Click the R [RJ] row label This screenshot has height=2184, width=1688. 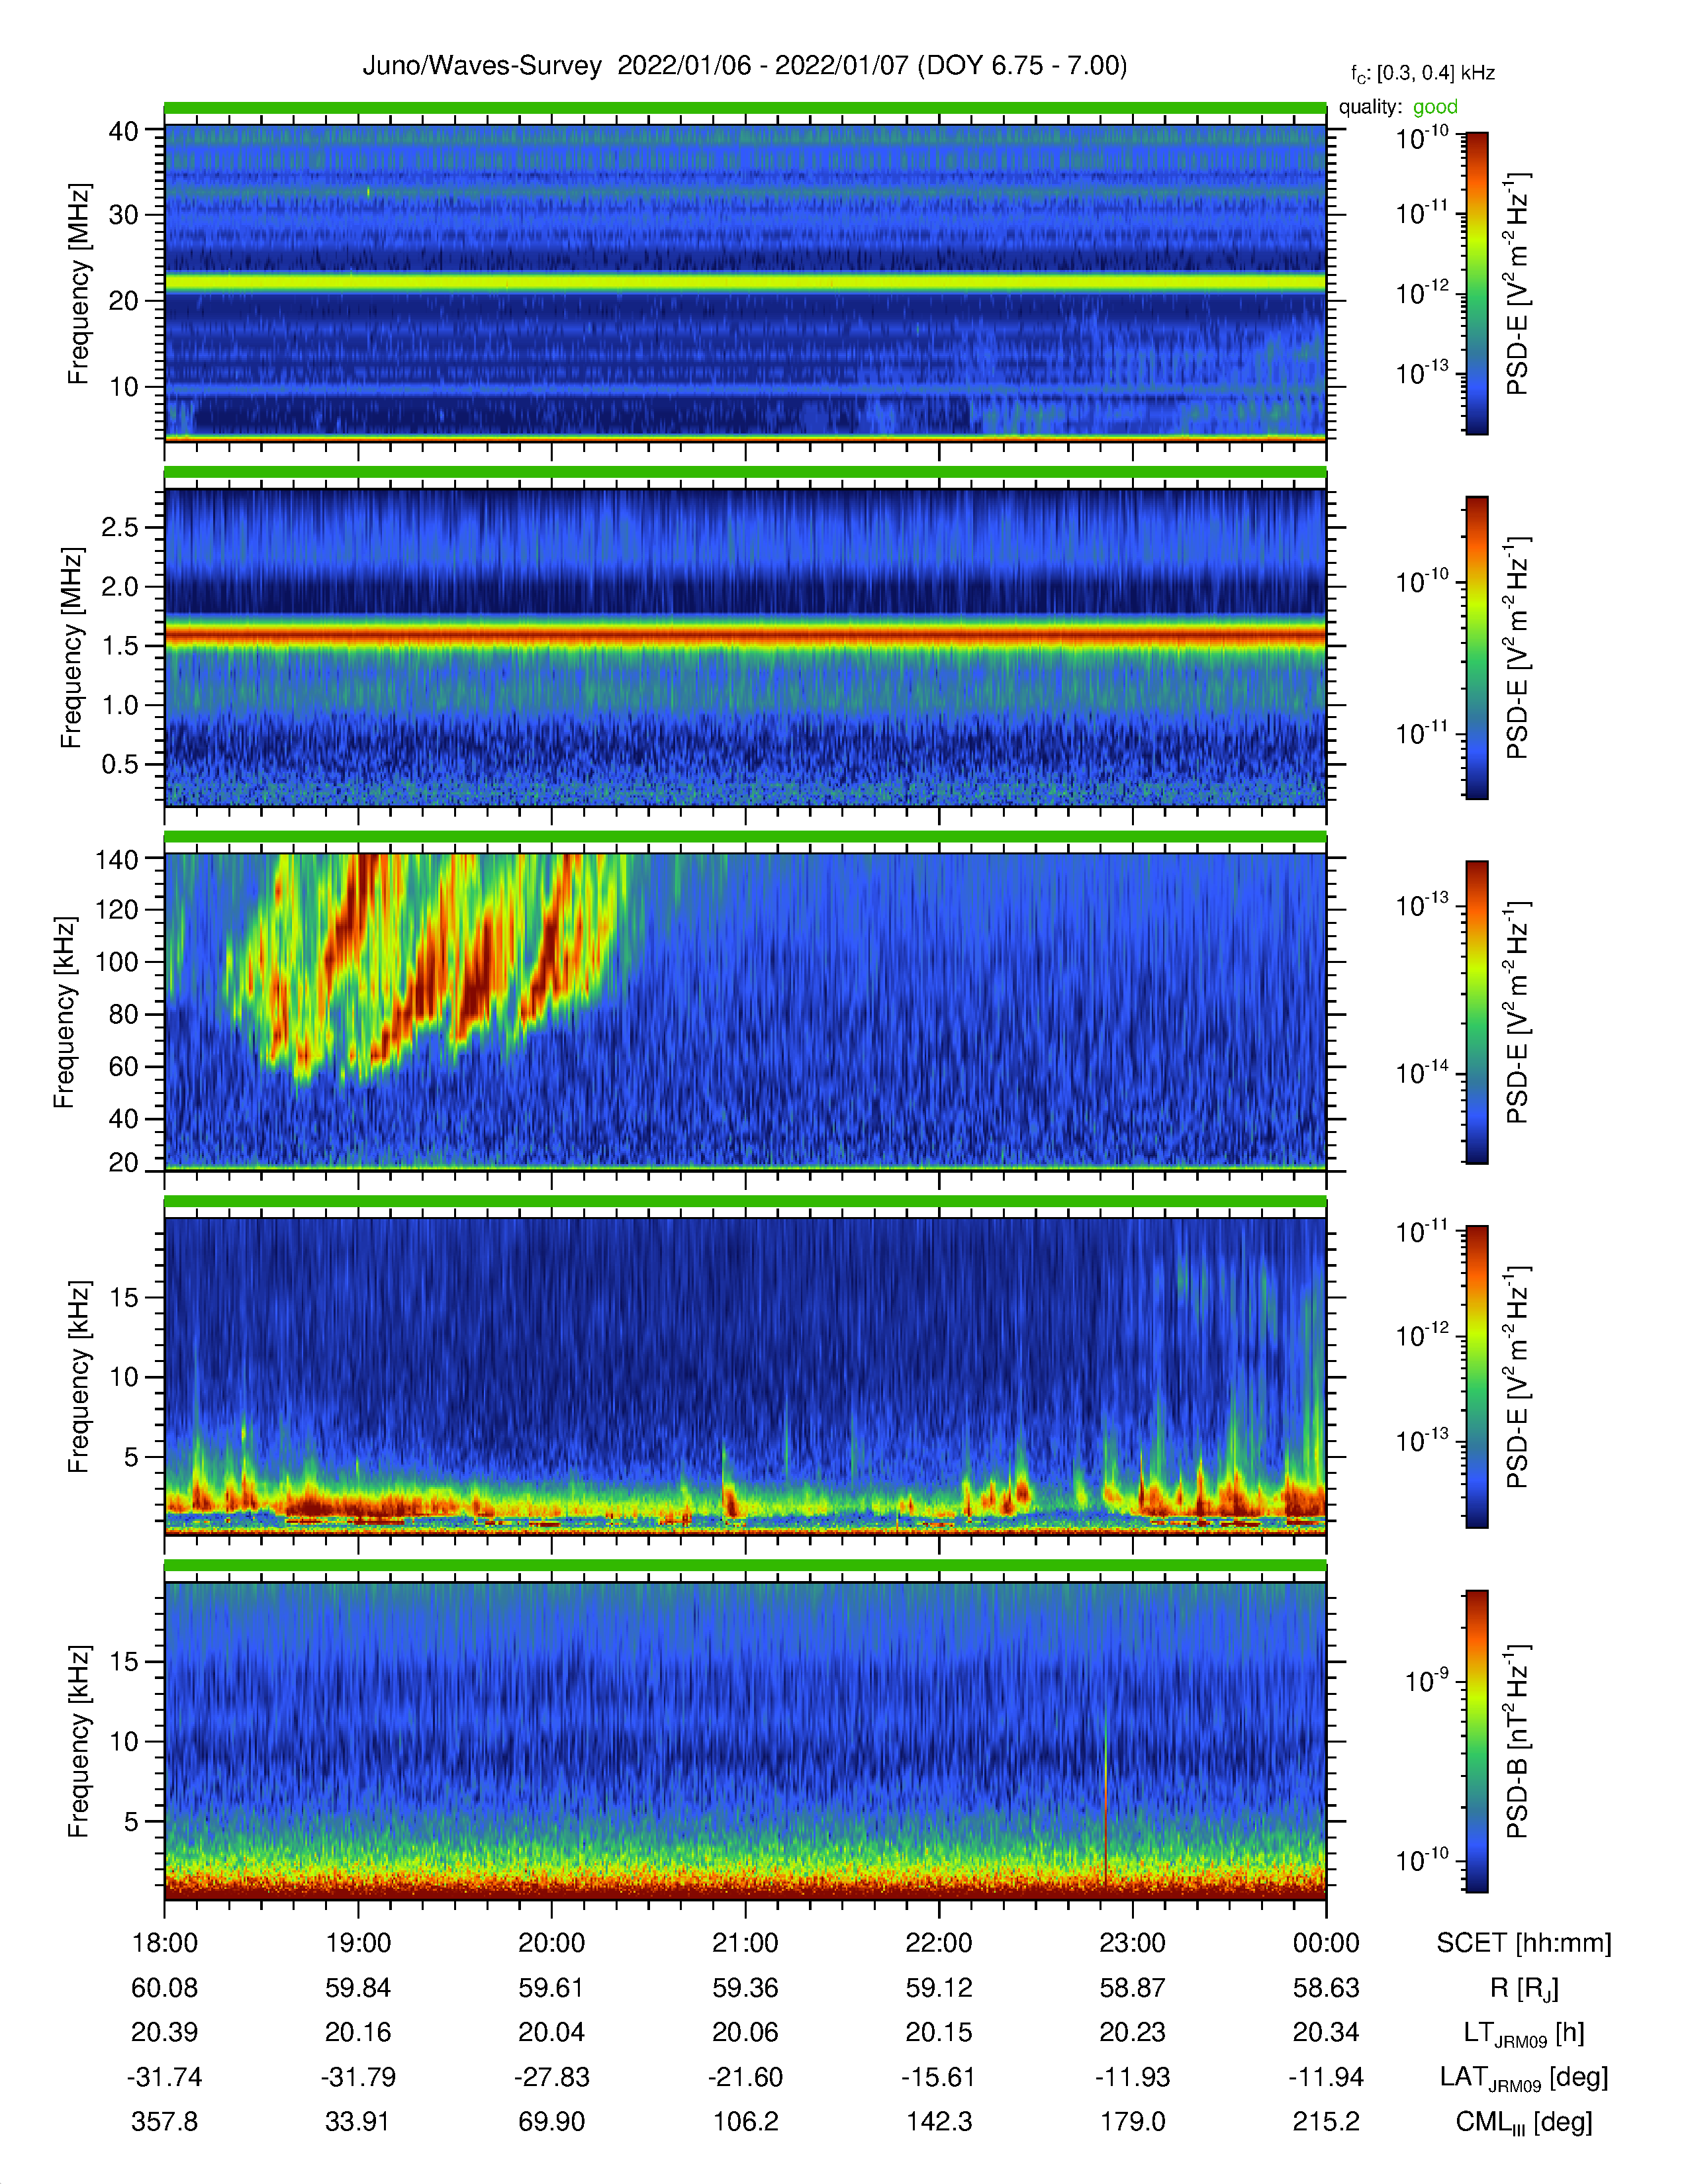pos(1524,1988)
